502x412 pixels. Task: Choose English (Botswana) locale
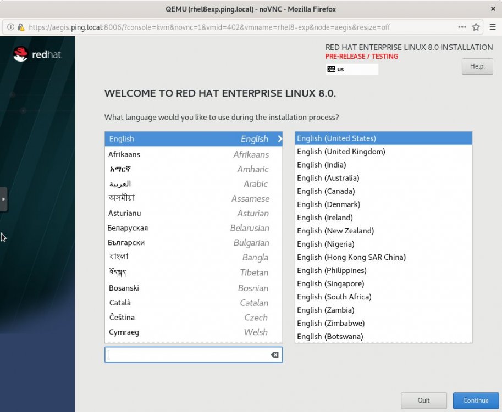click(383, 337)
